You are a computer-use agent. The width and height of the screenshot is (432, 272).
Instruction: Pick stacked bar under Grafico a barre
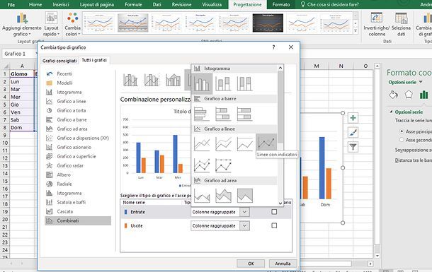(223, 114)
